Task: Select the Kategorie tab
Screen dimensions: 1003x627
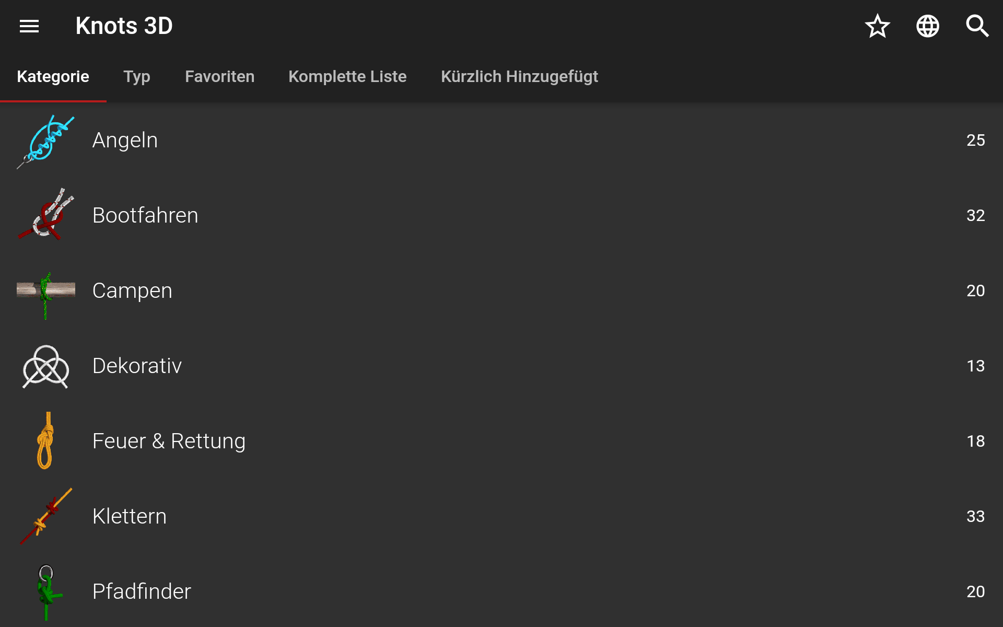Action: tap(53, 77)
